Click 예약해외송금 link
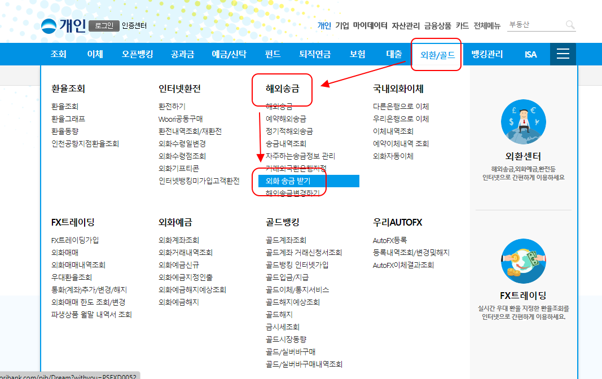Image resolution: width=602 pixels, height=379 pixels. click(x=286, y=119)
